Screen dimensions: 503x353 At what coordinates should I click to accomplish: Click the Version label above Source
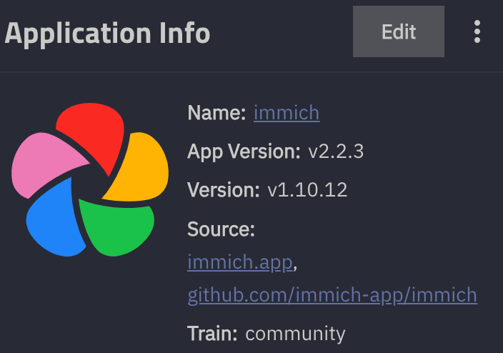coord(223,190)
